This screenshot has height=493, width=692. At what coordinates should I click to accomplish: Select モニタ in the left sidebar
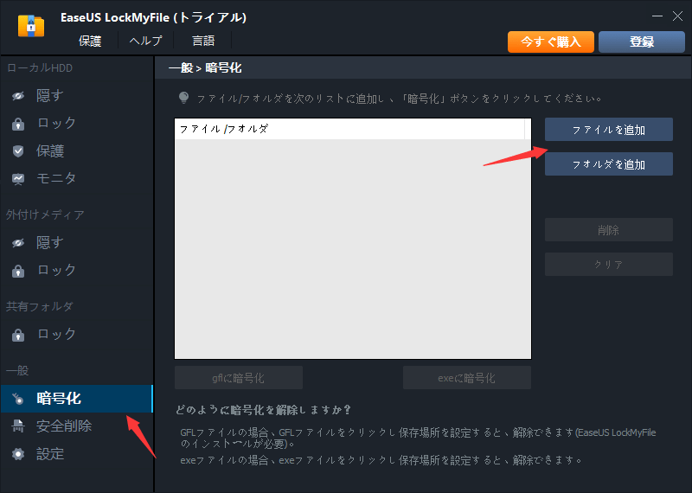(77, 178)
